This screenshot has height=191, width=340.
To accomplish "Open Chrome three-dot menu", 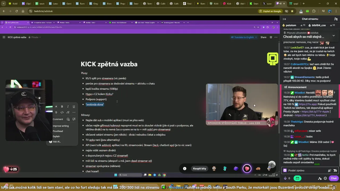I will coord(336,11).
